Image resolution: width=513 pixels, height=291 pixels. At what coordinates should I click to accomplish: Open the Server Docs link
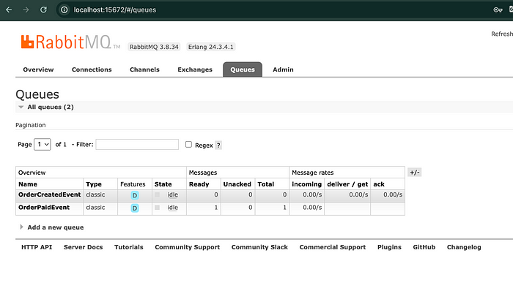pyautogui.click(x=83, y=247)
